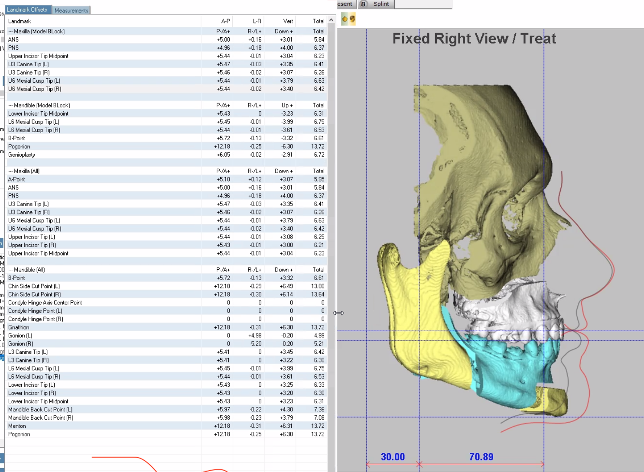Select the Mandible Back Cut Point (R) row
This screenshot has width=644, height=472.
166,418
